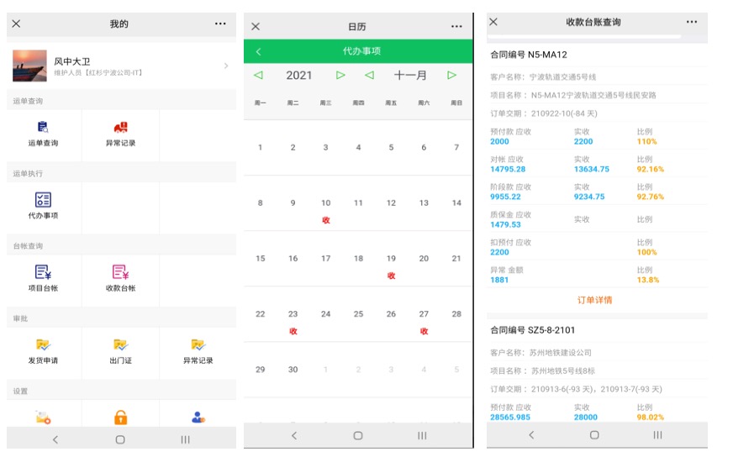Viewport: 733px width, 457px height.
Task: Advance to the month after 十一月
Action: pos(451,76)
